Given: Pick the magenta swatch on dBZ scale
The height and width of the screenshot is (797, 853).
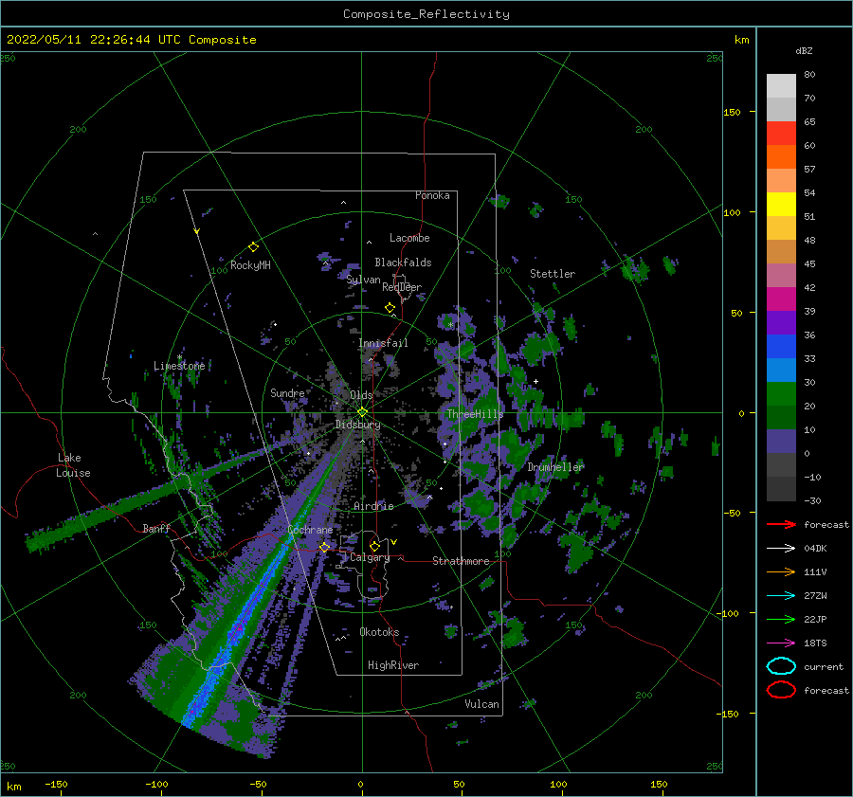Looking at the screenshot, I should coord(781,299).
